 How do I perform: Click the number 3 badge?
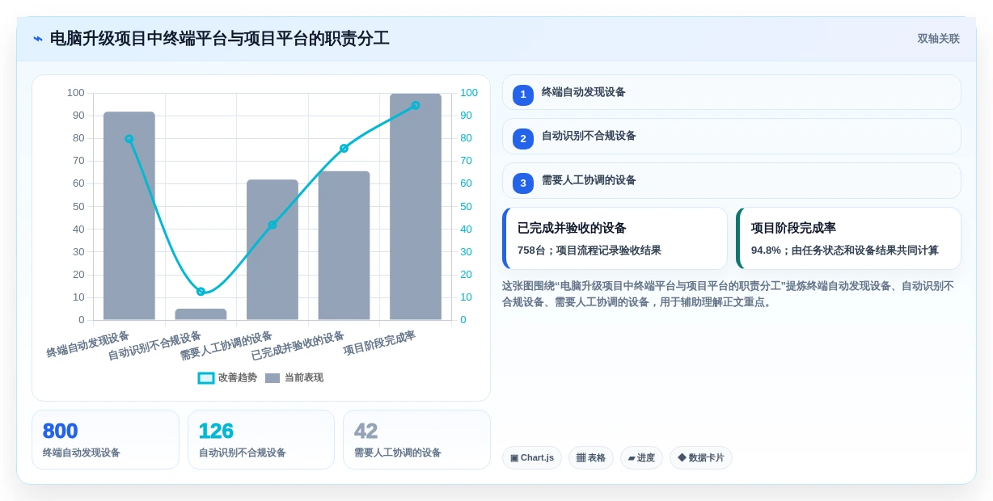(x=523, y=183)
